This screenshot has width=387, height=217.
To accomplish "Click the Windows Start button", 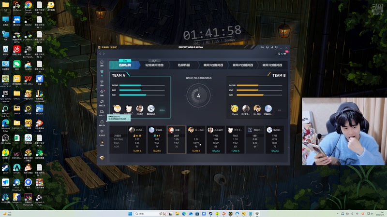I will [x=130, y=214].
